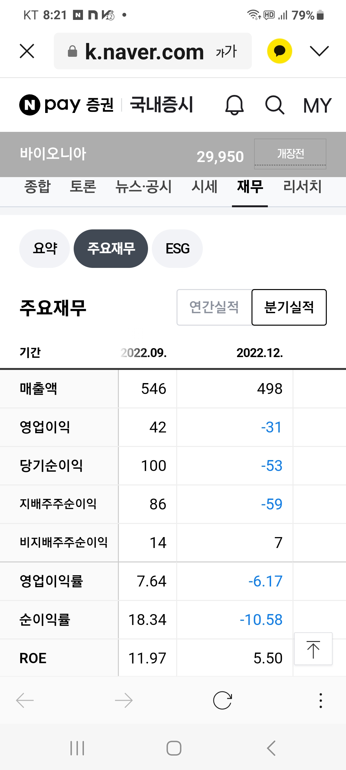
Task: Tap the browser back arrow
Action: 25,700
